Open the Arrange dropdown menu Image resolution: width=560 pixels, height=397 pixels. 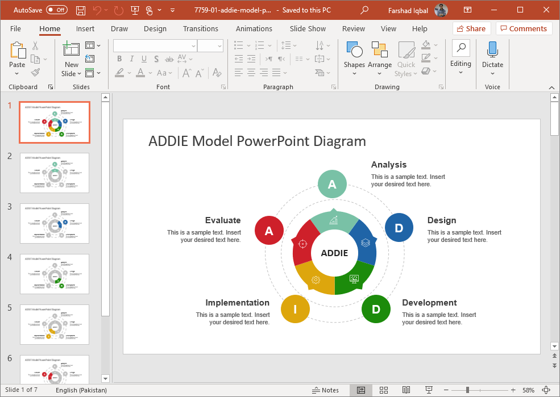tap(379, 57)
